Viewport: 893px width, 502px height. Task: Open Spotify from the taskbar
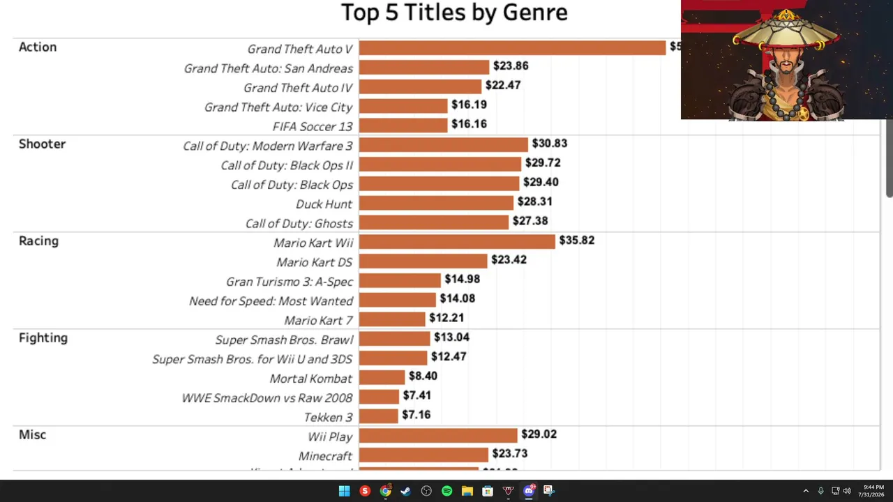click(446, 491)
